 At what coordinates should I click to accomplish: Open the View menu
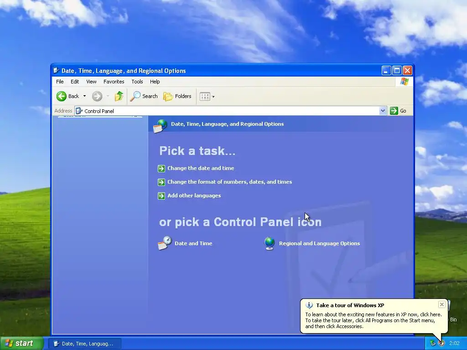[91, 82]
